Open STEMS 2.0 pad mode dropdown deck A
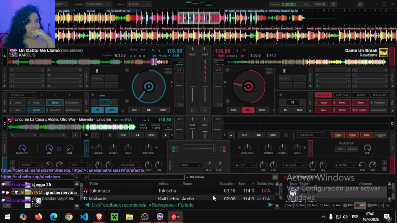 pyautogui.click(x=23, y=95)
